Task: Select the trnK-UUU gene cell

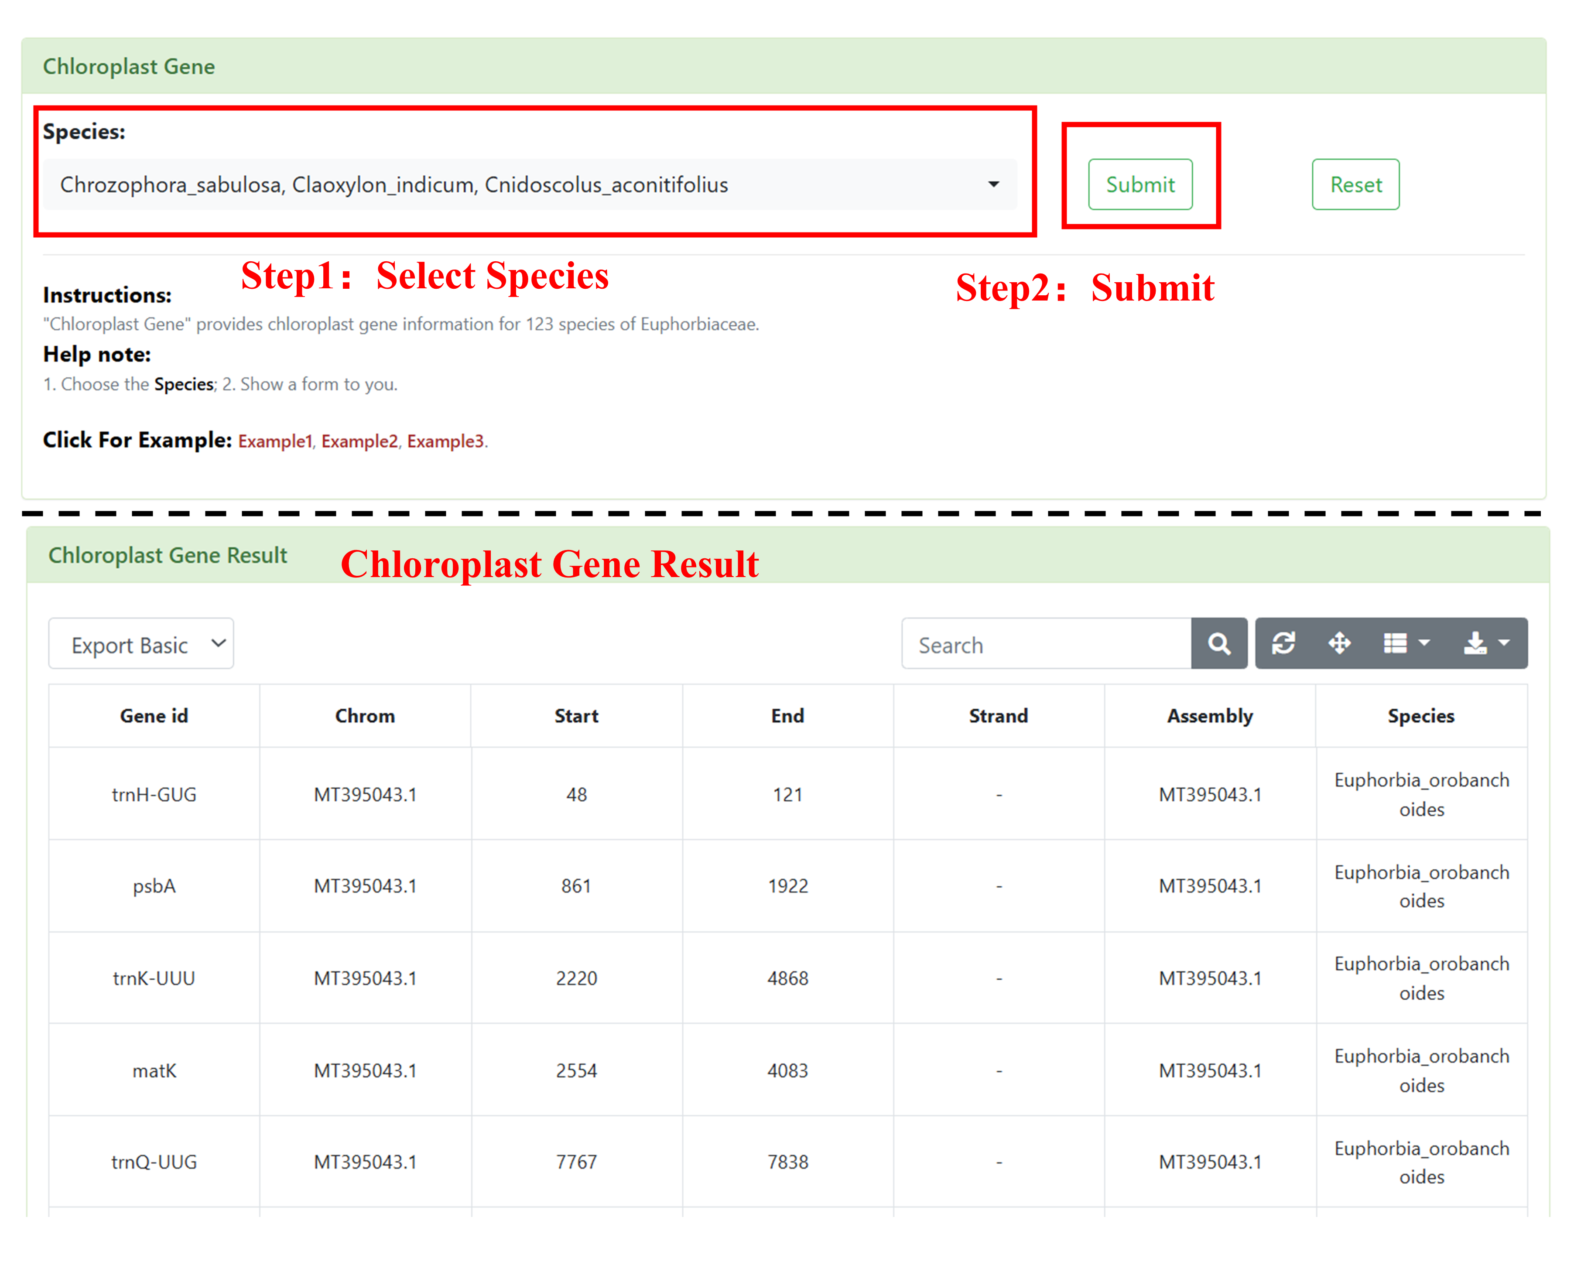Action: coord(154,978)
